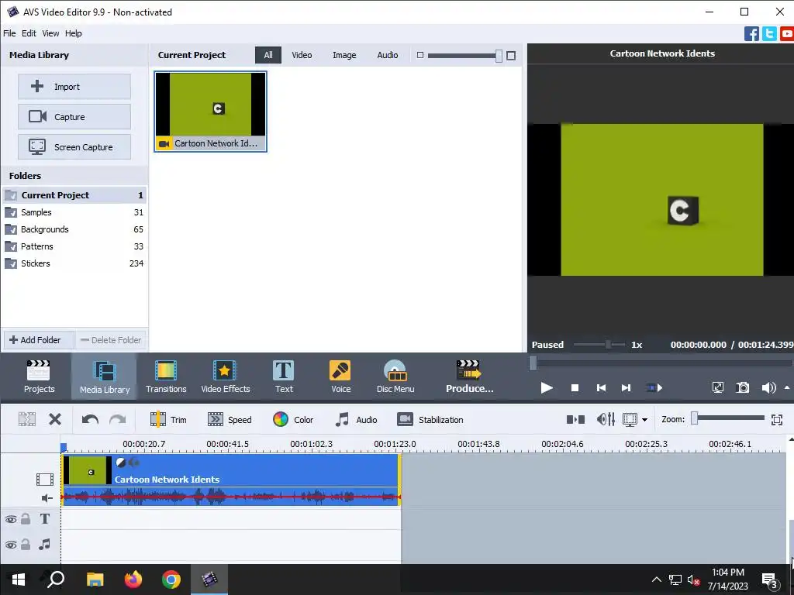Go to next frame
The height and width of the screenshot is (595, 794).
626,388
